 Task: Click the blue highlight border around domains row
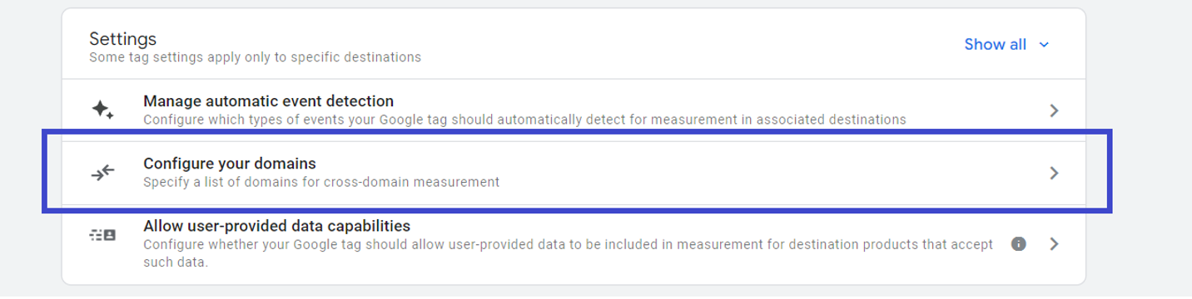click(576, 131)
